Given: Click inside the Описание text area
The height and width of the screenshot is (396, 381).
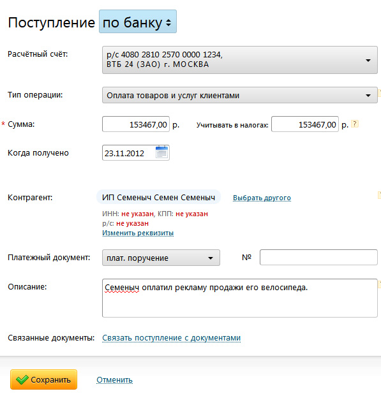Looking at the screenshot, I should coord(240,298).
